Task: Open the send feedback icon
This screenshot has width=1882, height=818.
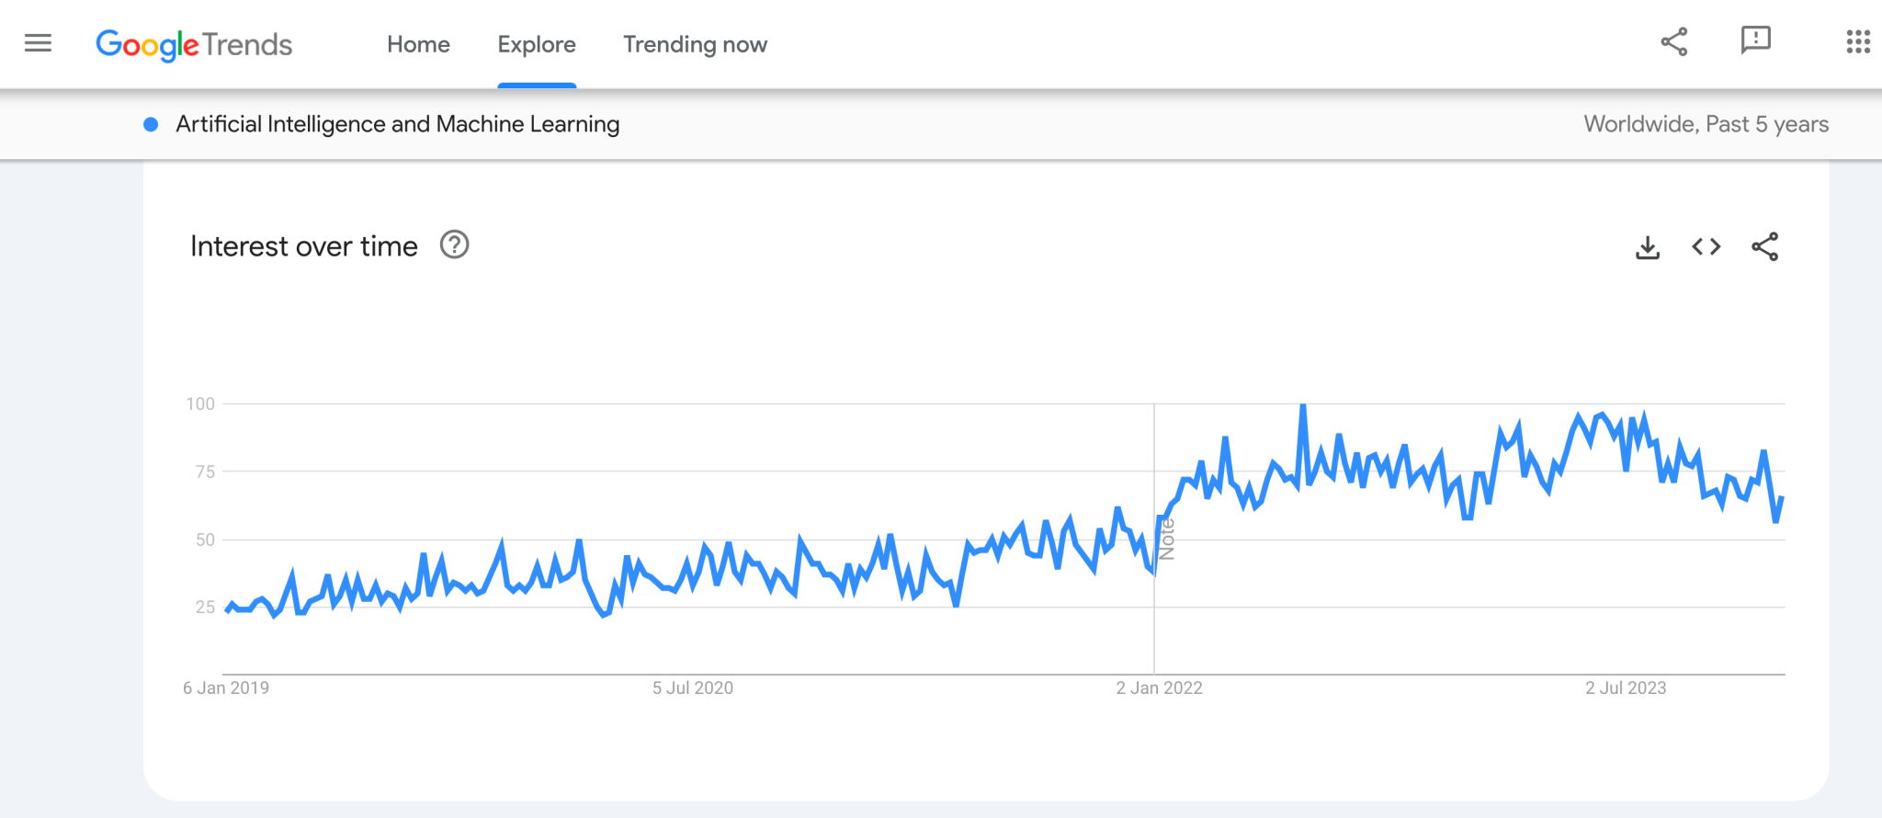Action: pos(1756,41)
